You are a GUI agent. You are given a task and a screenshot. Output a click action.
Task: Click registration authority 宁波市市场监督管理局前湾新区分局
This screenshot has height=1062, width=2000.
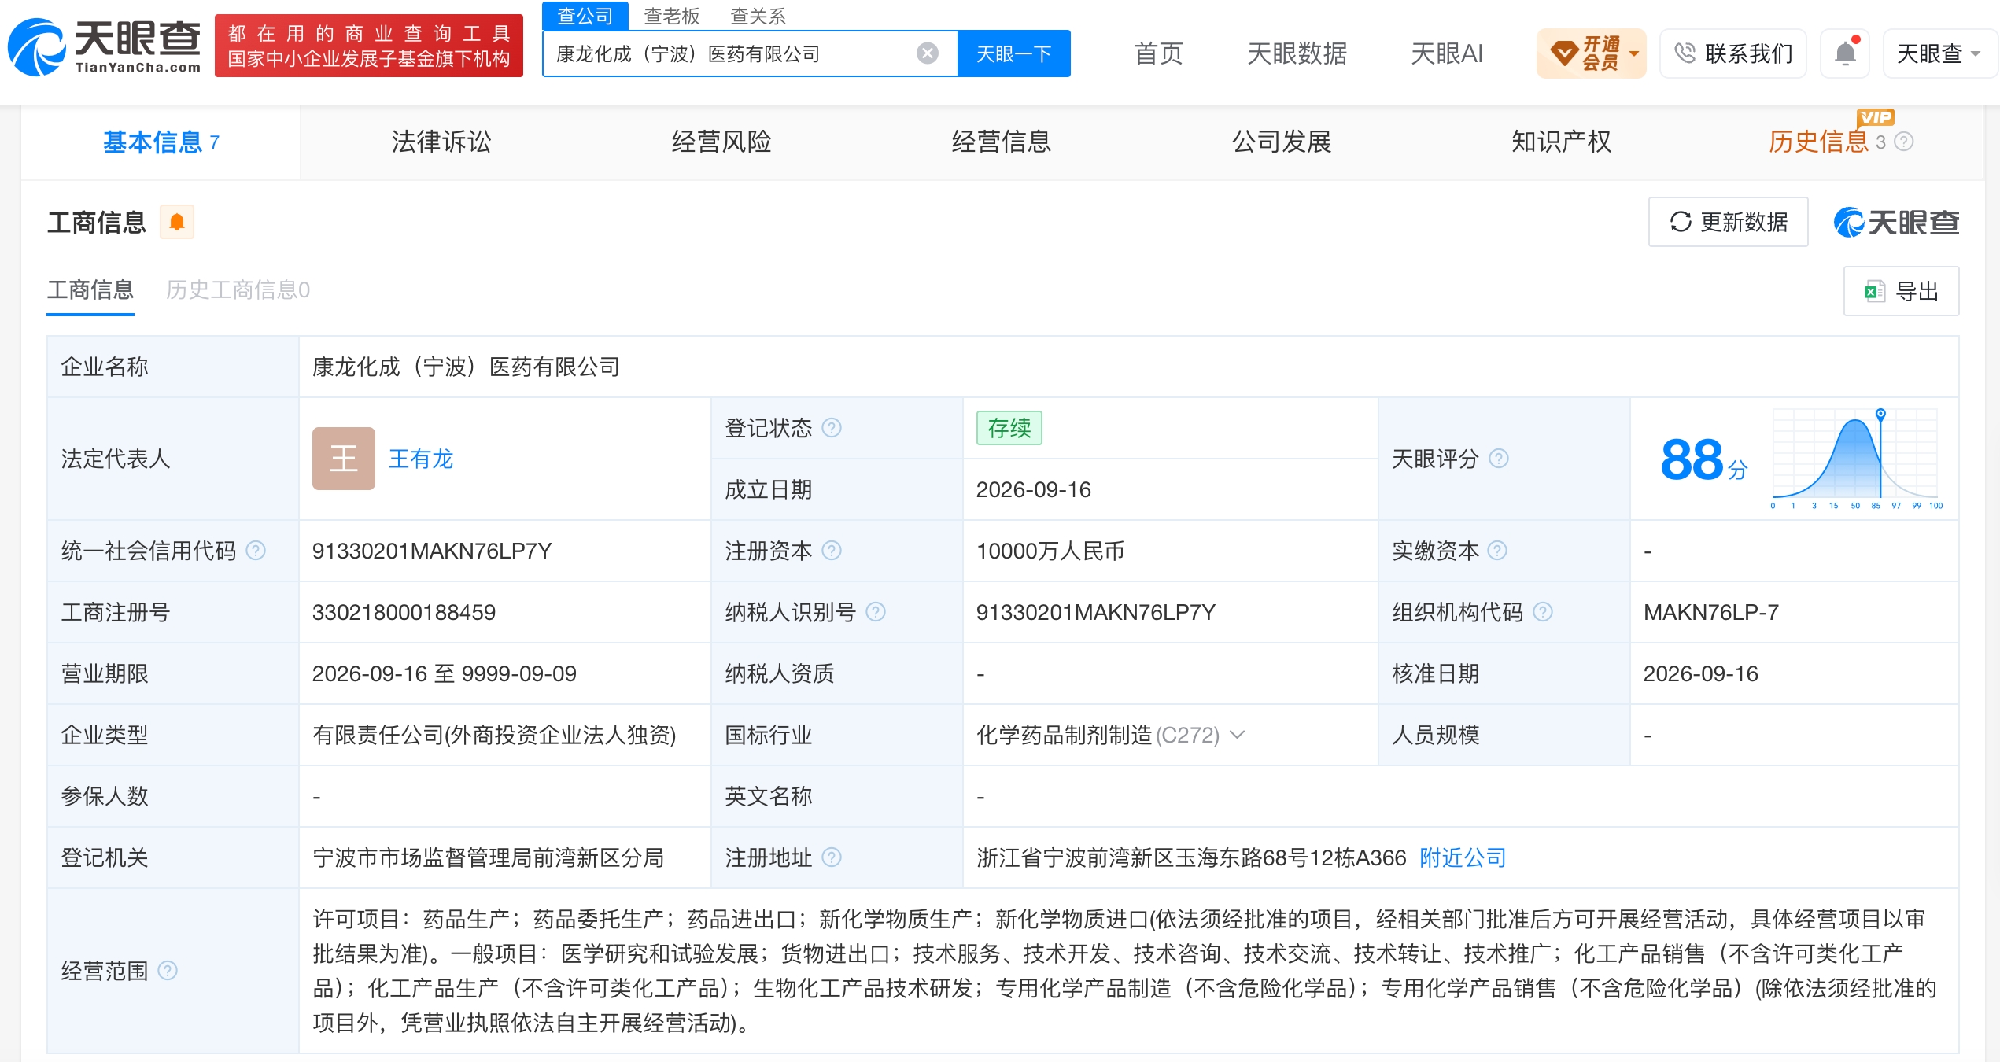click(489, 857)
